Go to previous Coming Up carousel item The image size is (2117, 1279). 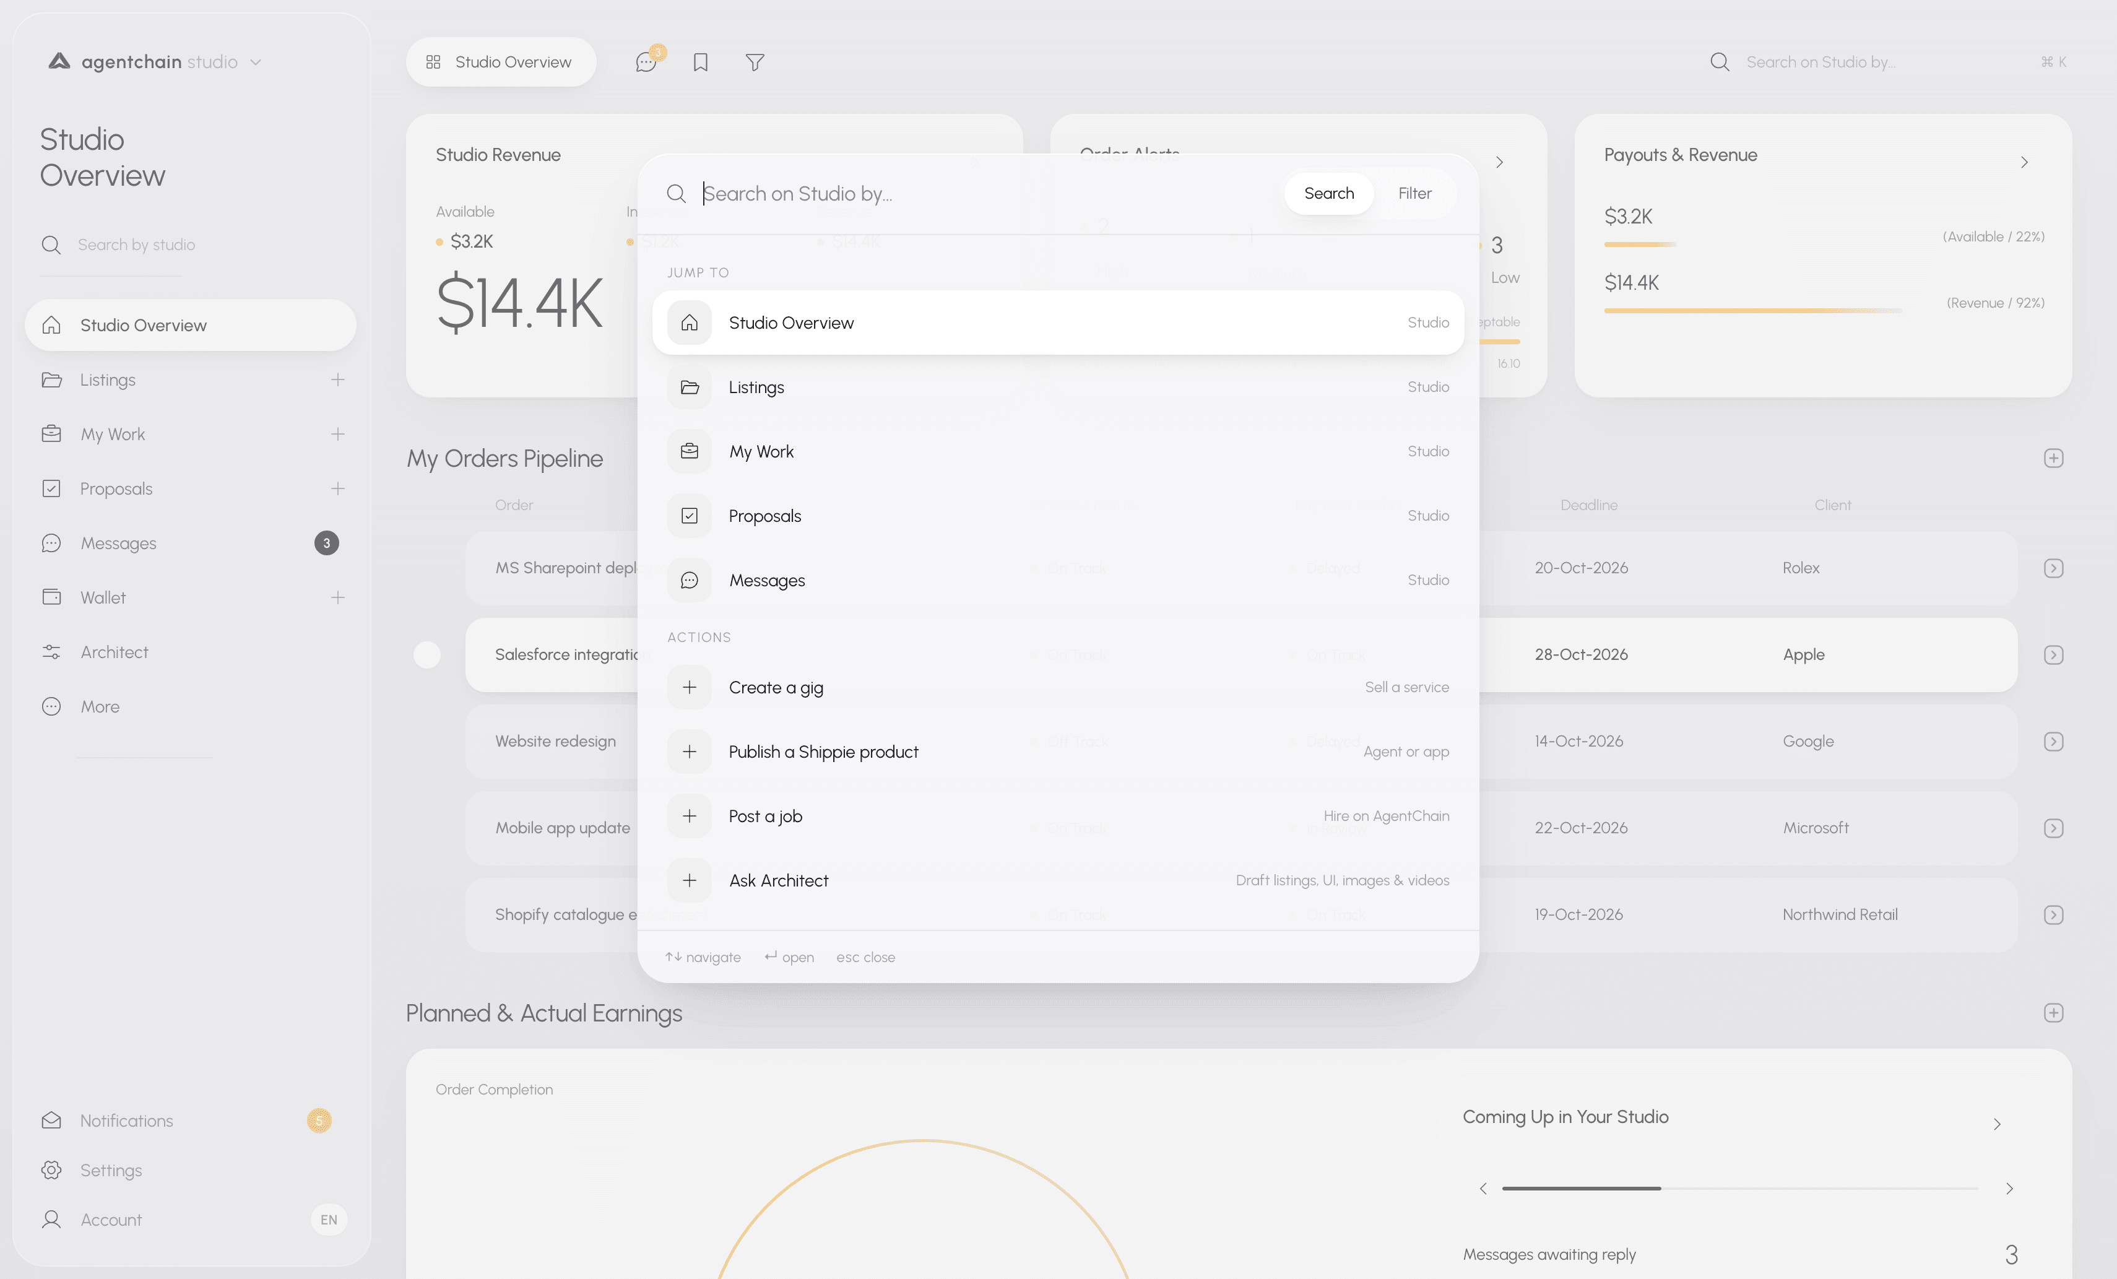click(x=1483, y=1189)
